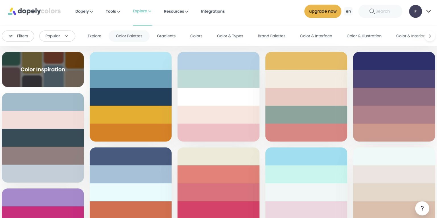Image resolution: width=437 pixels, height=218 pixels.
Task: Open the F user avatar
Action: coord(415,11)
